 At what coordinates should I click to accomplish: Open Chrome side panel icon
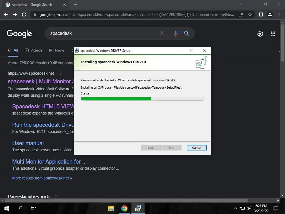[261, 14]
